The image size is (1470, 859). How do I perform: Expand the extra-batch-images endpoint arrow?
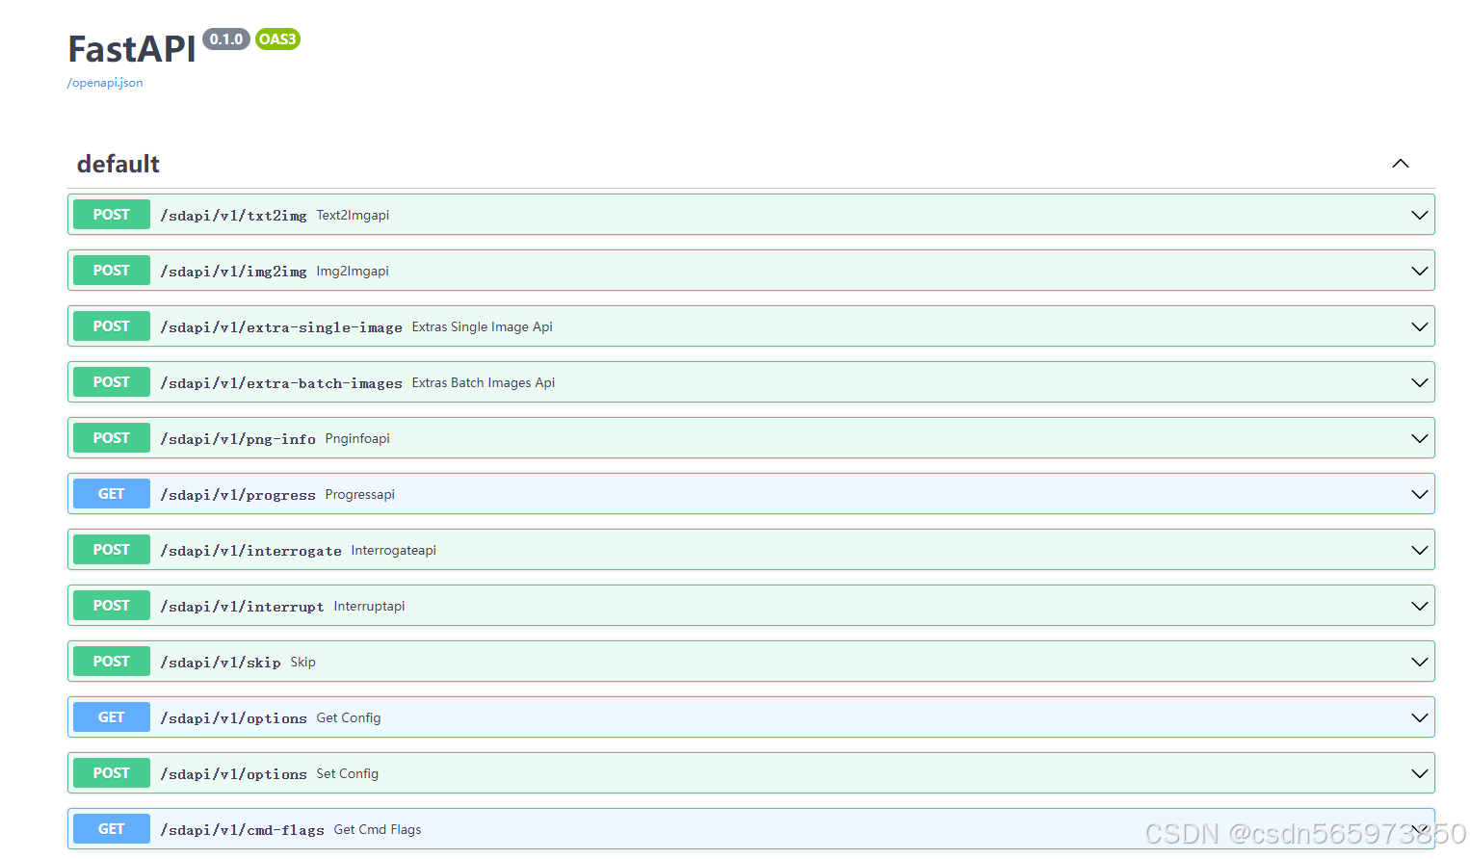[x=1419, y=382]
